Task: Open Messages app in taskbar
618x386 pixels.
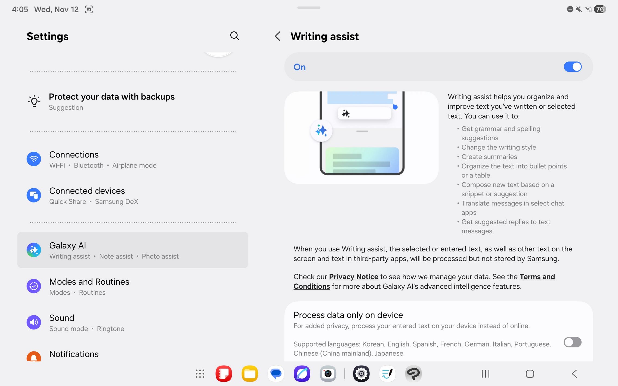Action: (276, 374)
